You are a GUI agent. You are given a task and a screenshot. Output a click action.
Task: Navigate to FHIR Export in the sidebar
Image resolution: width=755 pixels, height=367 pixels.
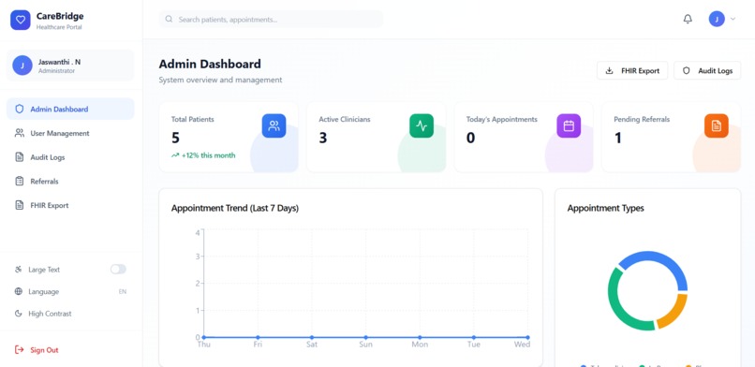[70, 205]
